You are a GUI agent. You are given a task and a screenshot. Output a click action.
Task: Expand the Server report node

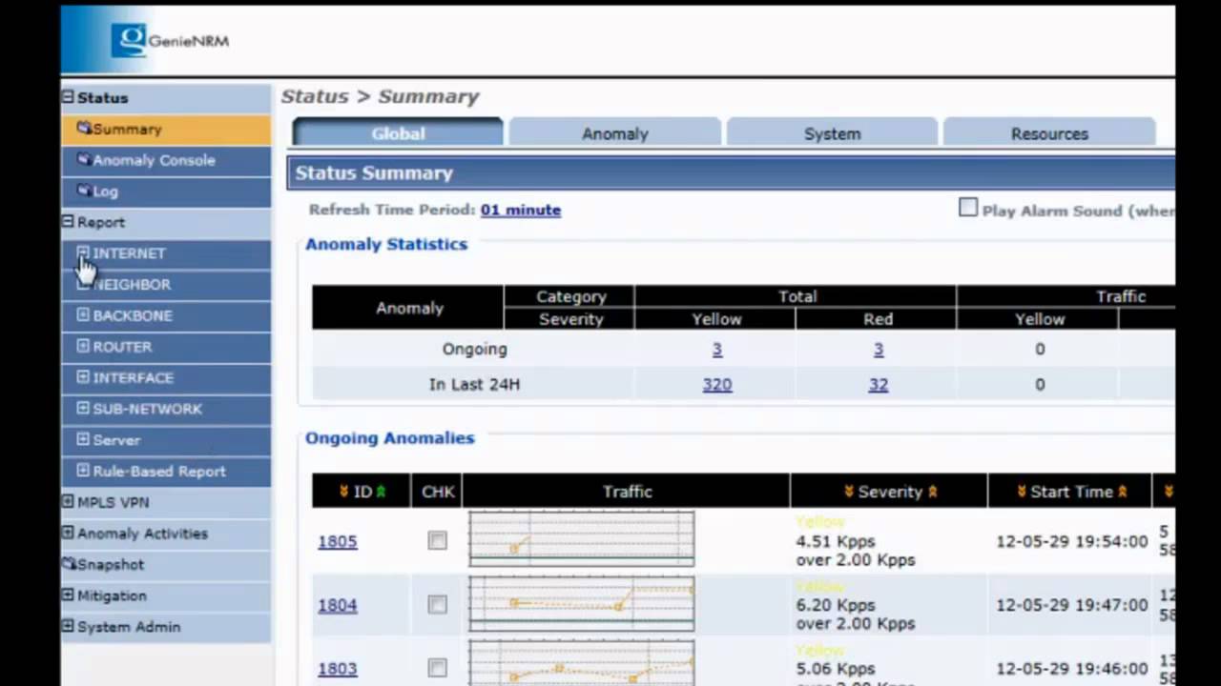[x=83, y=440]
